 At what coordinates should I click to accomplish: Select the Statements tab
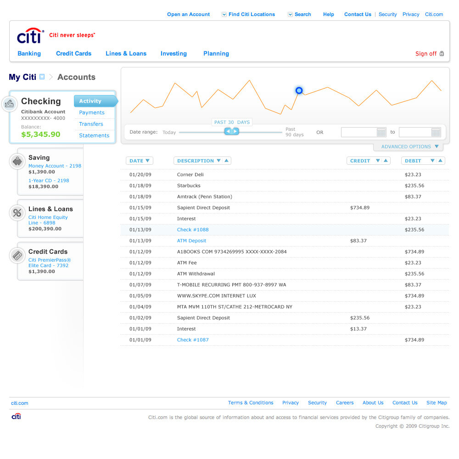[94, 135]
